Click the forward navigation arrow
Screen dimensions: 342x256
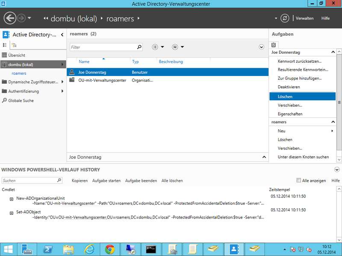[x=21, y=18]
